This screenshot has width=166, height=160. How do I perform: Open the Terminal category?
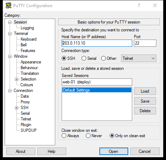(x=21, y=33)
